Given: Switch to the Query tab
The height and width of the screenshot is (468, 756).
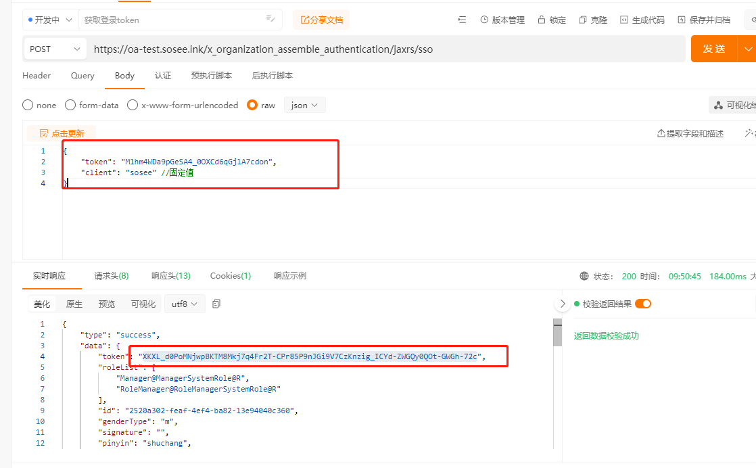Looking at the screenshot, I should tap(82, 76).
